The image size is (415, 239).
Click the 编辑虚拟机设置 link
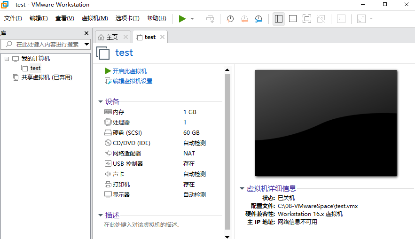click(133, 81)
